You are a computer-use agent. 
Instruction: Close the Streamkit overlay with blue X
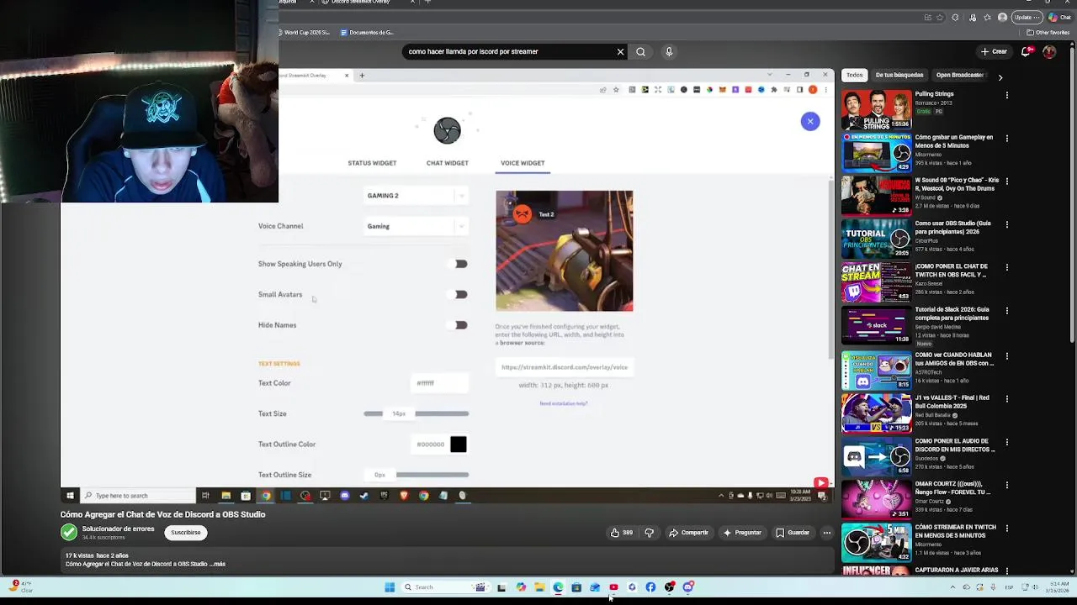click(810, 122)
